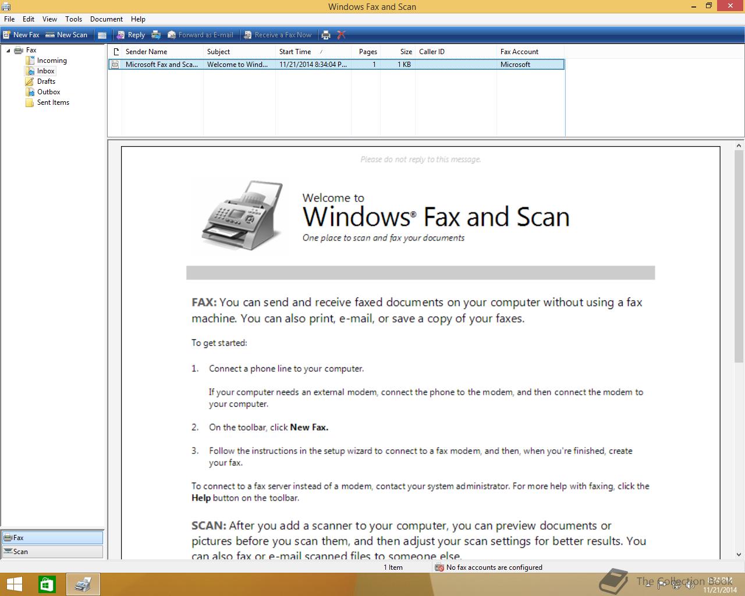
Task: Click the New Fax toolbar button
Action: click(x=21, y=35)
